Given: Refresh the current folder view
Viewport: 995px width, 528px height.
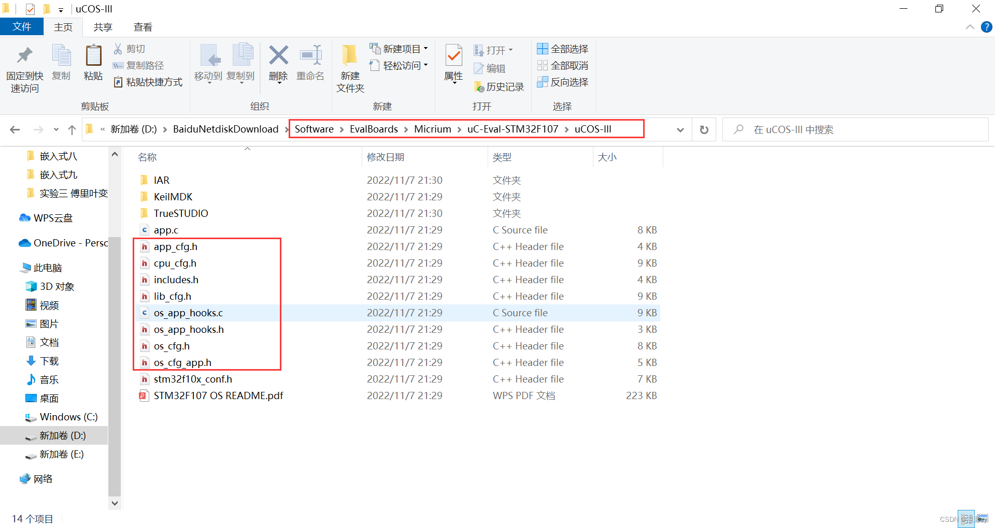Looking at the screenshot, I should coord(704,129).
